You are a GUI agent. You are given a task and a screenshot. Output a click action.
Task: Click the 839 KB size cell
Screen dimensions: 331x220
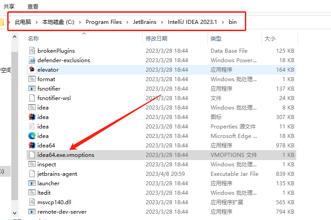tap(285, 174)
